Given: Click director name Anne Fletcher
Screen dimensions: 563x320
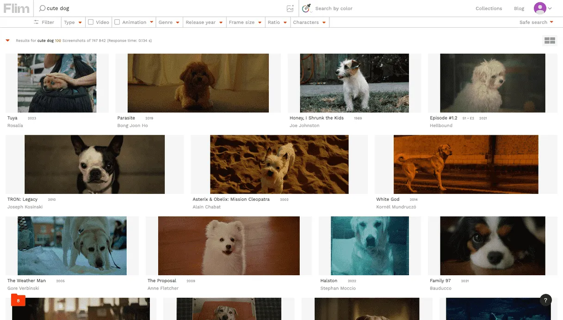Looking at the screenshot, I should coord(163,288).
